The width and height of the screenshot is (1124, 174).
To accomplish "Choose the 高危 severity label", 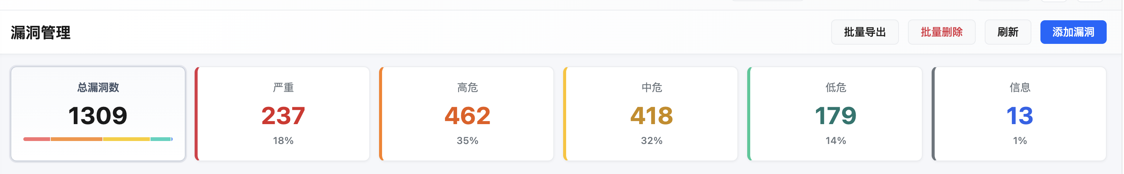I will click(x=467, y=87).
